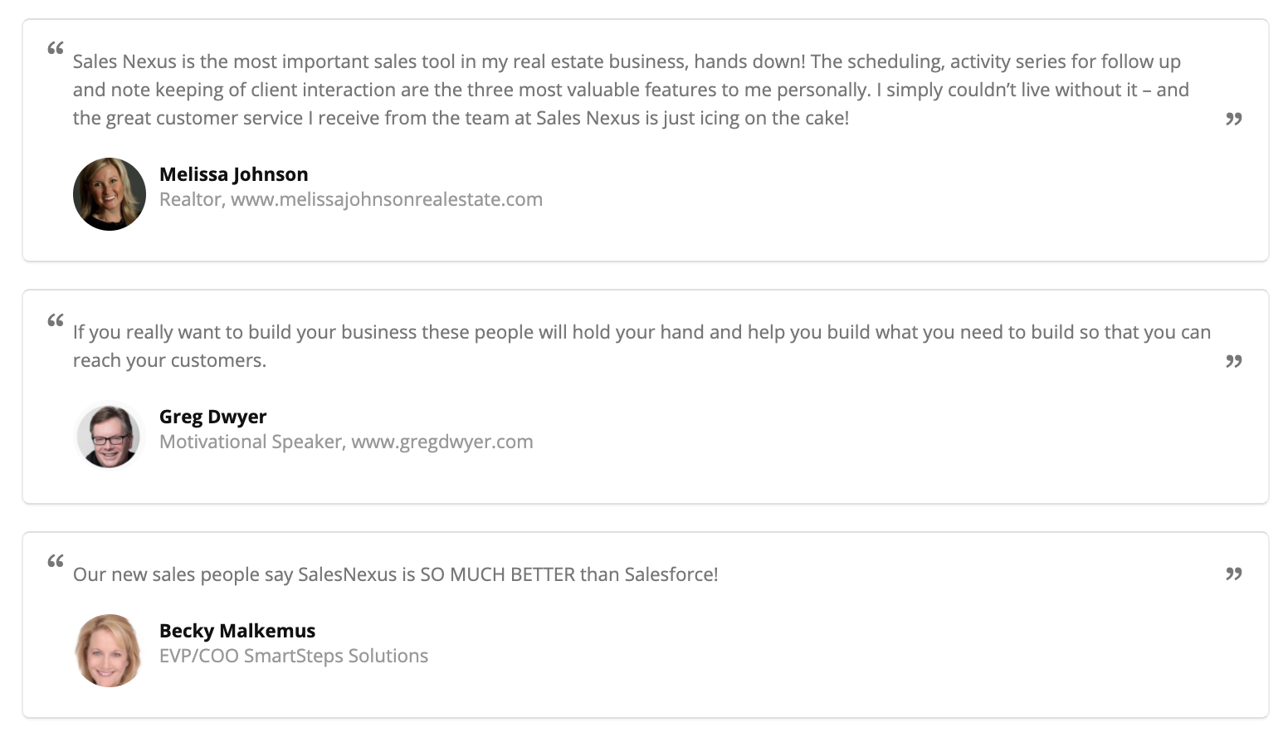Click the EVP/COO SmartSteps Solutions subtitle
Viewport: 1288px width, 747px height.
pyautogui.click(x=294, y=656)
